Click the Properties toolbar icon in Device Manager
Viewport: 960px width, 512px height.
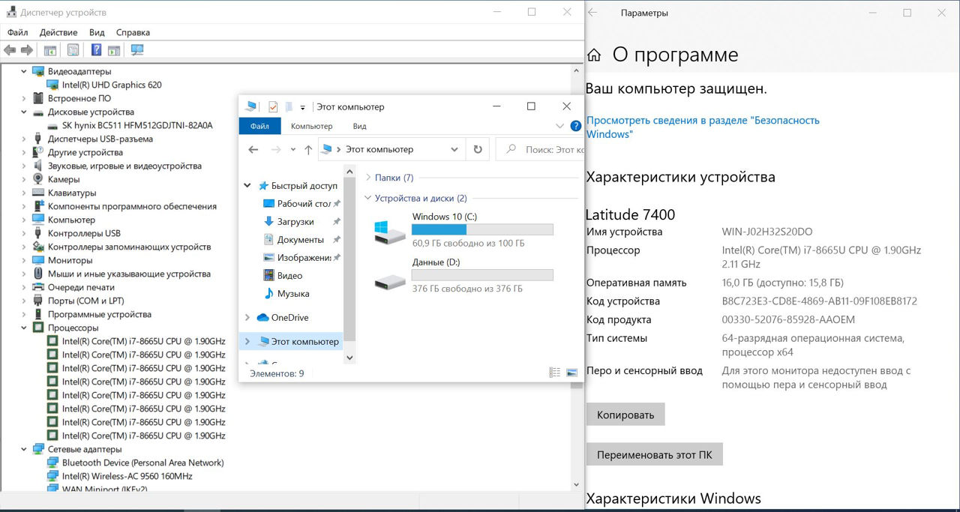73,50
